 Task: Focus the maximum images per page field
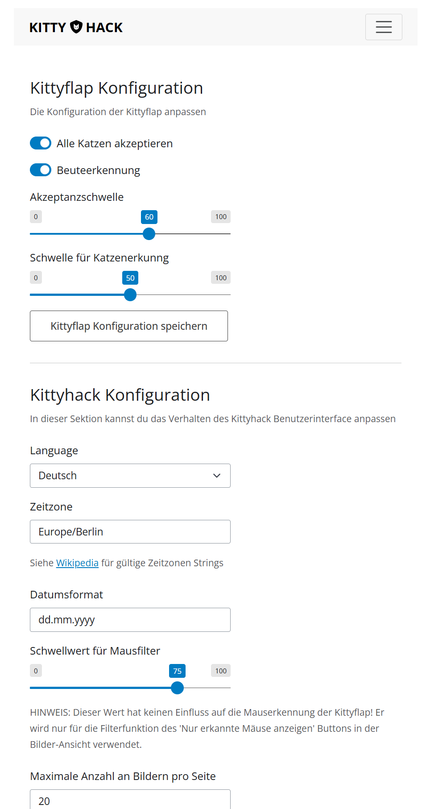130,800
